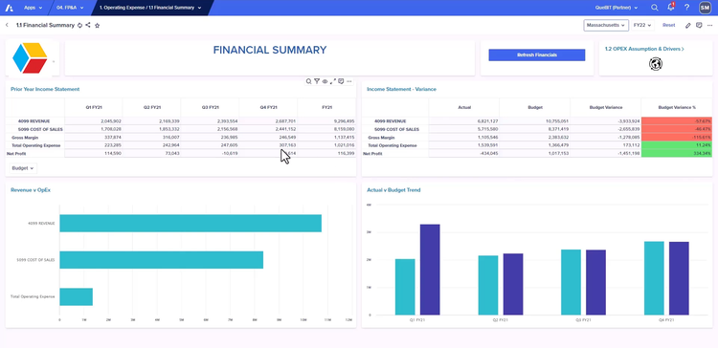Open the Budget version dropdown

pyautogui.click(x=23, y=168)
